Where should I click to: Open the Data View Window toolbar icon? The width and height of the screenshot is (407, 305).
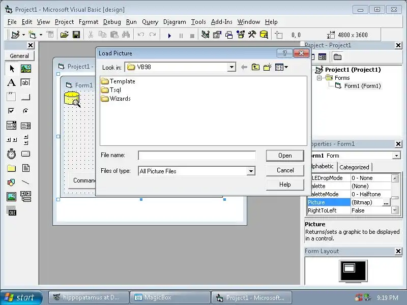264,35
